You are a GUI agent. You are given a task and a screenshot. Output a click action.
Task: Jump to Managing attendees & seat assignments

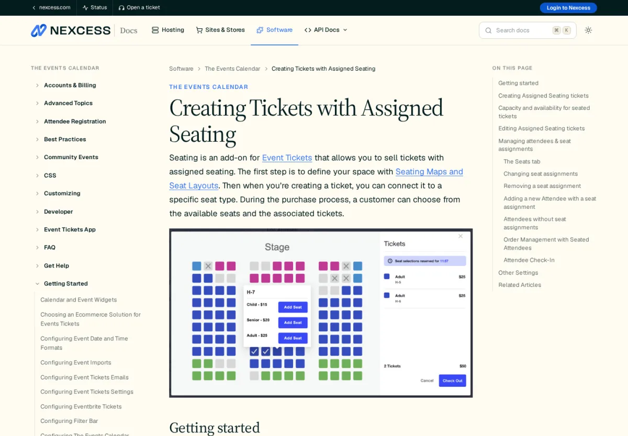click(x=535, y=145)
